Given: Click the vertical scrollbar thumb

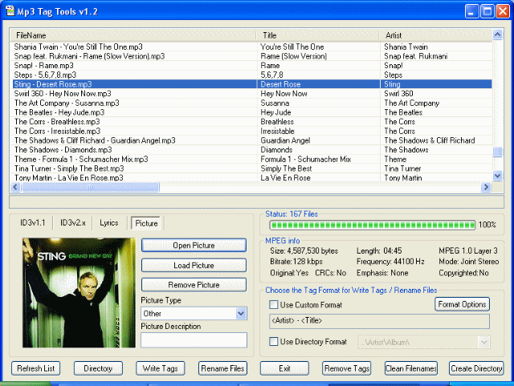Looking at the screenshot, I should pyautogui.click(x=497, y=152).
